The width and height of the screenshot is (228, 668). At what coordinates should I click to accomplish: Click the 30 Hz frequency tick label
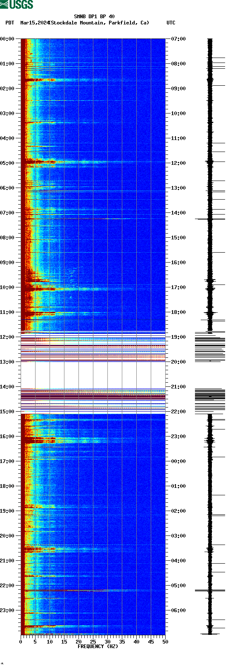pyautogui.click(x=107, y=642)
